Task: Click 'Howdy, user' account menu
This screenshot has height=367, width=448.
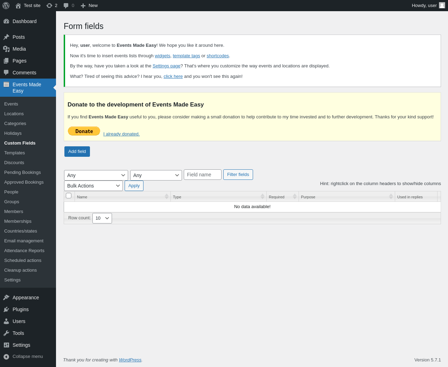Action: click(428, 6)
